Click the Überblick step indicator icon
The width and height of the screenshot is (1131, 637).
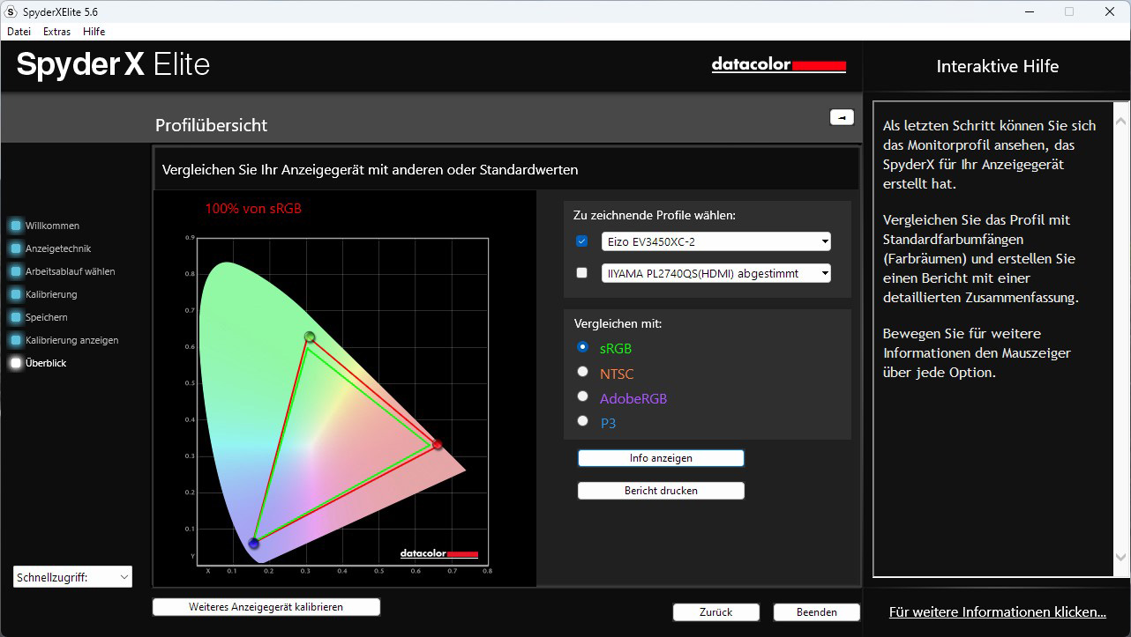pos(16,363)
